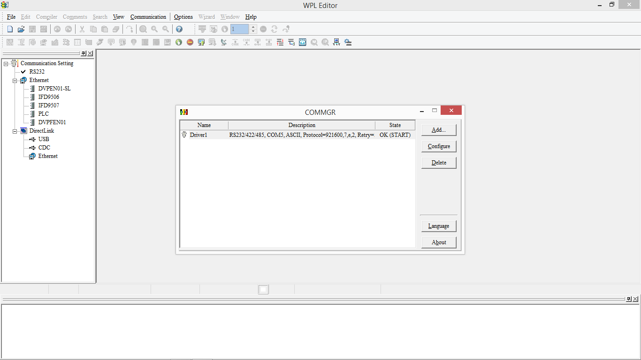The height and width of the screenshot is (360, 641).
Task: Collapse the DirectLink tree branch
Action: click(x=15, y=131)
